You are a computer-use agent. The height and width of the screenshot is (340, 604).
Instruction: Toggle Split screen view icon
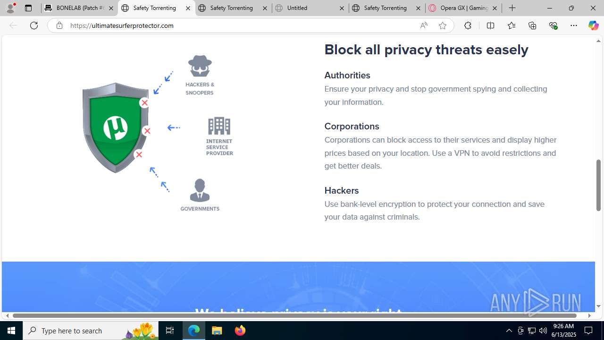(490, 25)
